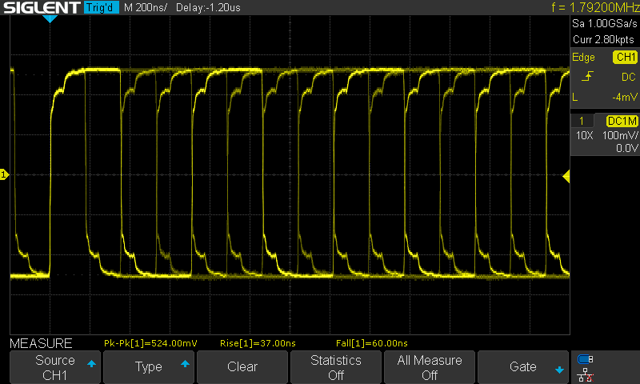Click the SIGLENT logo
640x384 pixels.
(41, 8)
